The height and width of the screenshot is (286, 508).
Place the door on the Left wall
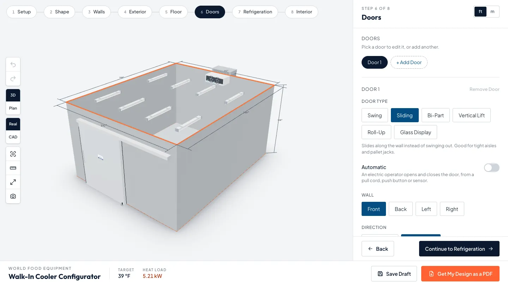tap(426, 209)
